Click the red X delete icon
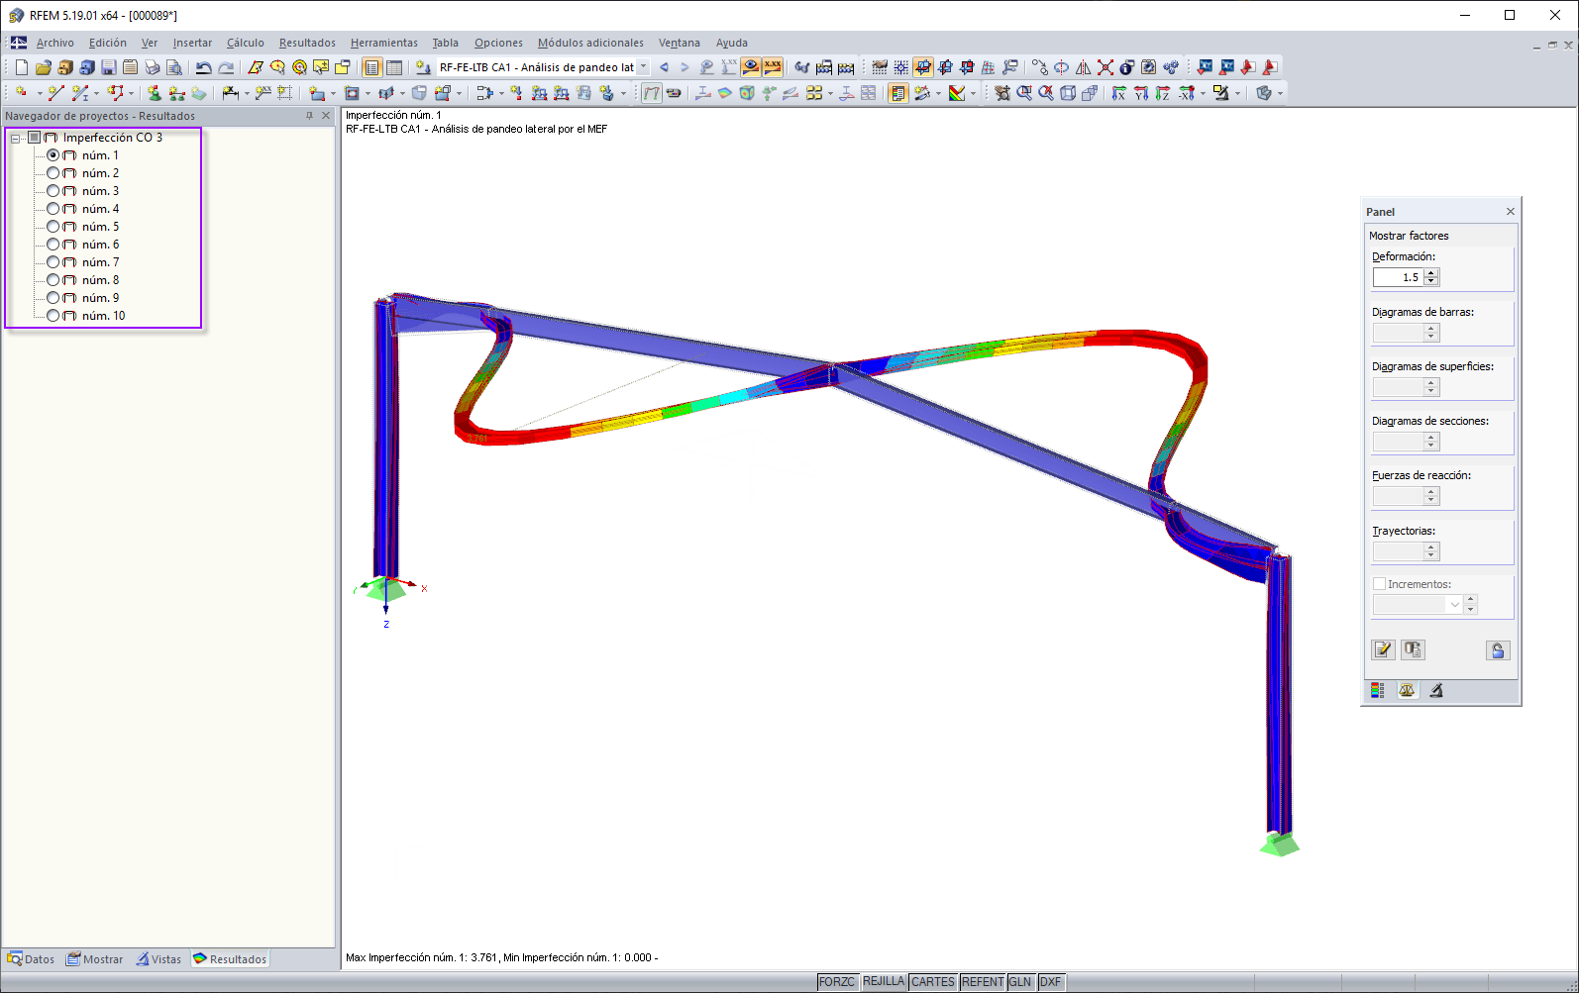The image size is (1579, 993). (1105, 67)
